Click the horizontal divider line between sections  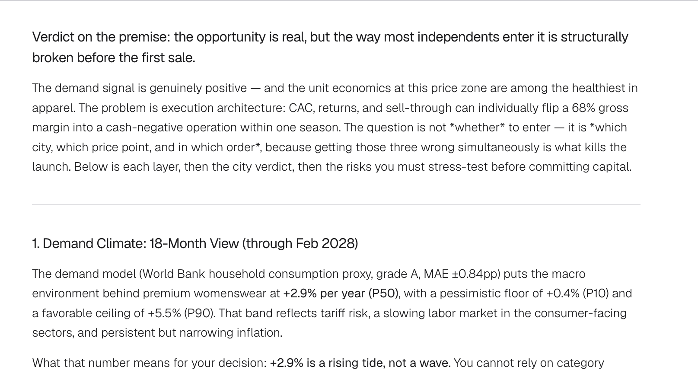click(336, 205)
